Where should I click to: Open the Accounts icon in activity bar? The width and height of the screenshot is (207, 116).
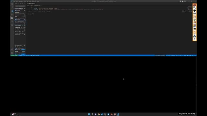pyautogui.click(x=12, y=49)
